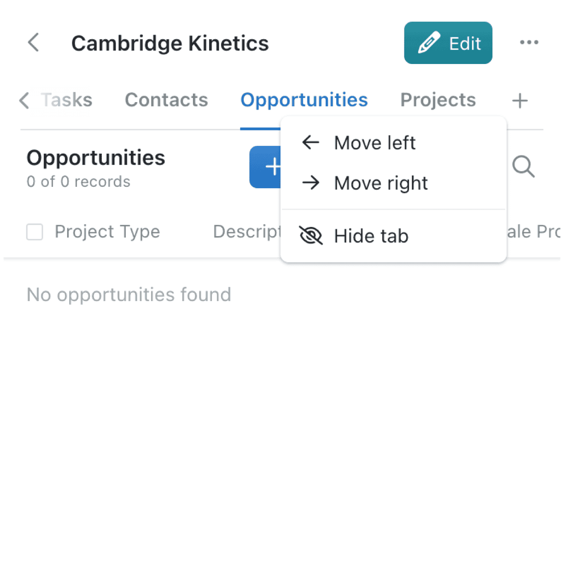Click the "0 of 0 records" count text
Screen dimensions: 561x562
78,182
